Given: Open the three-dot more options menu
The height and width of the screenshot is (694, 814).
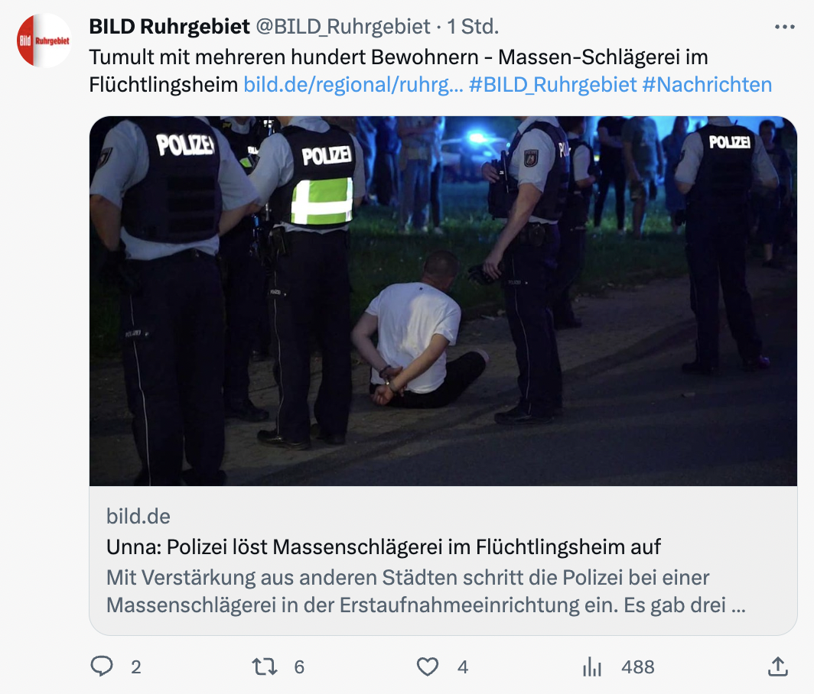Looking at the screenshot, I should [x=784, y=27].
